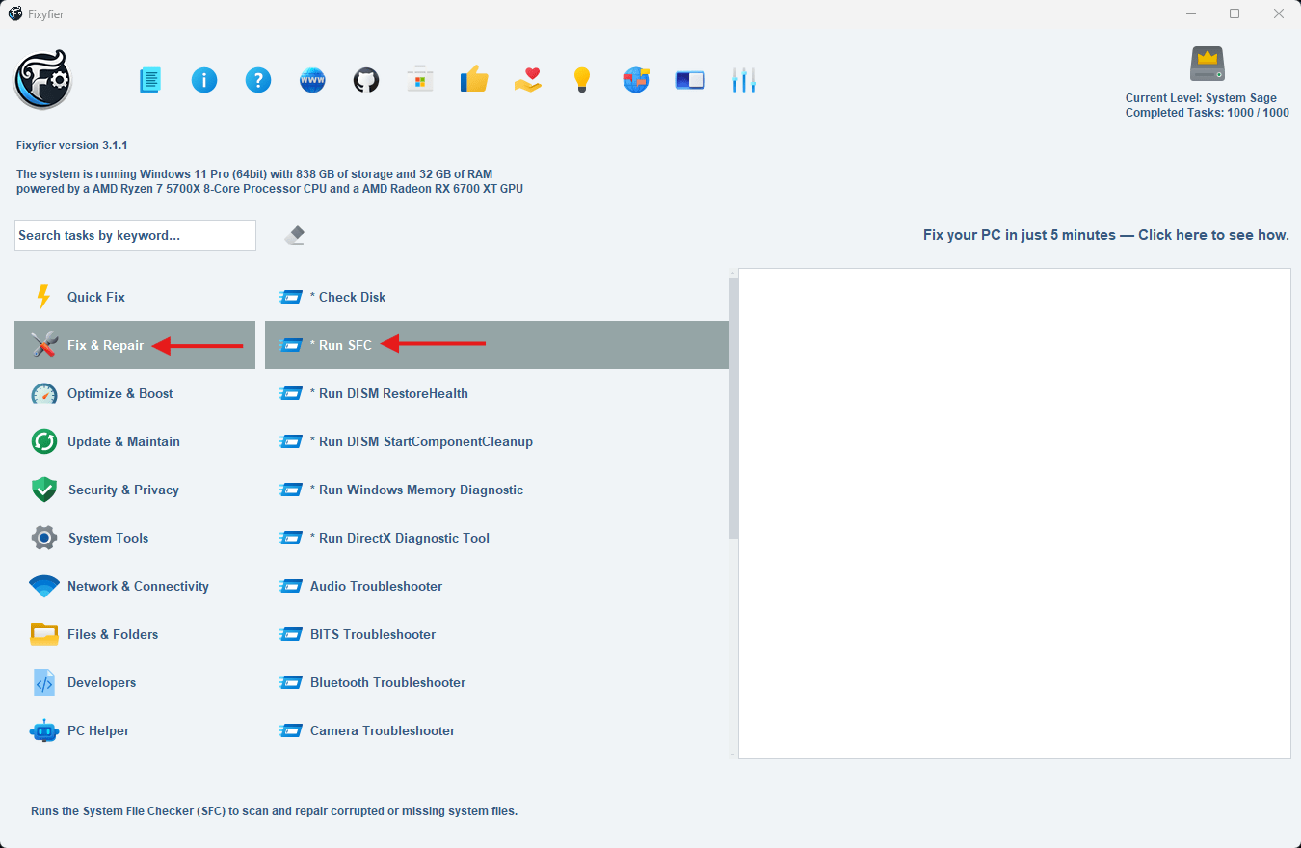Select the Bluetooth Troubleshooter task
The image size is (1301, 848).
(496, 682)
